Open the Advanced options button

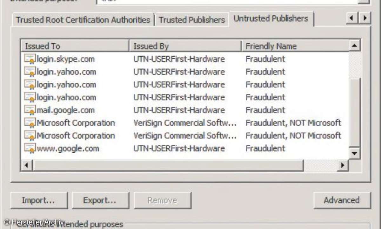(342, 200)
